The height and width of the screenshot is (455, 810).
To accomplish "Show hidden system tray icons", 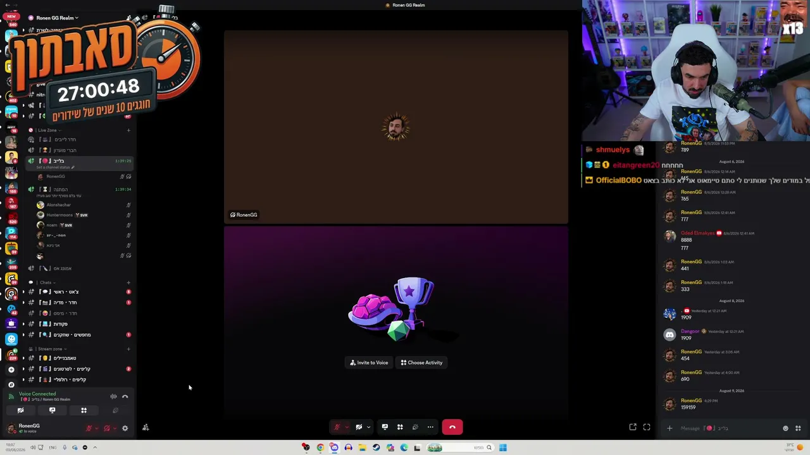I will coord(95,447).
